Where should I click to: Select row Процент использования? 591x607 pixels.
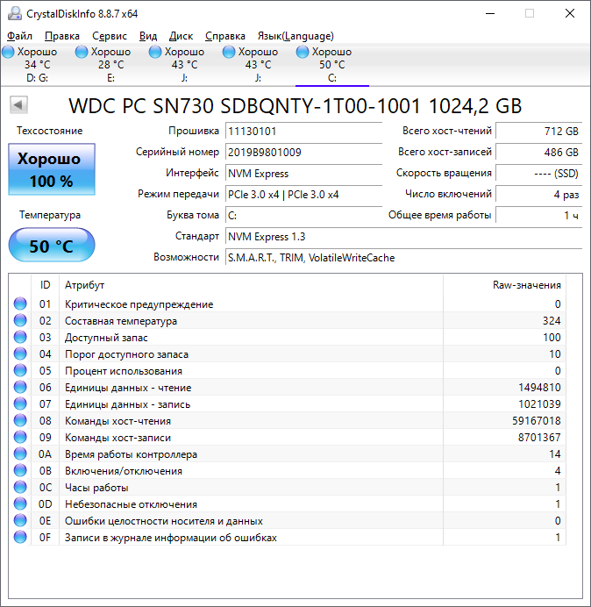(x=288, y=370)
